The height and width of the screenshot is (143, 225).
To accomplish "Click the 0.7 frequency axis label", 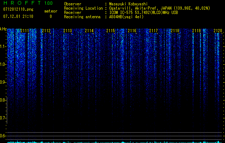I will click(x=3, y=118).
